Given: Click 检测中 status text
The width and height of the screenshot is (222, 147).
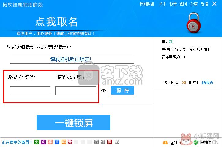Looking at the screenshot, I should pyautogui.click(x=175, y=143).
